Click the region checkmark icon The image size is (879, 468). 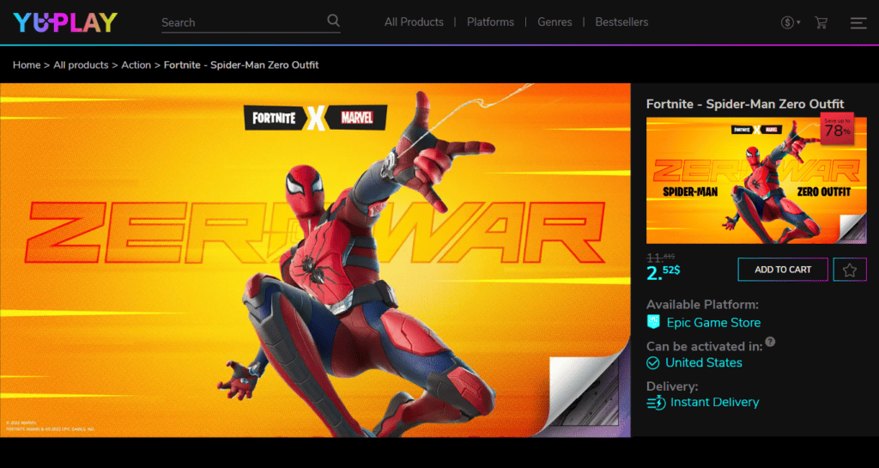(x=652, y=363)
